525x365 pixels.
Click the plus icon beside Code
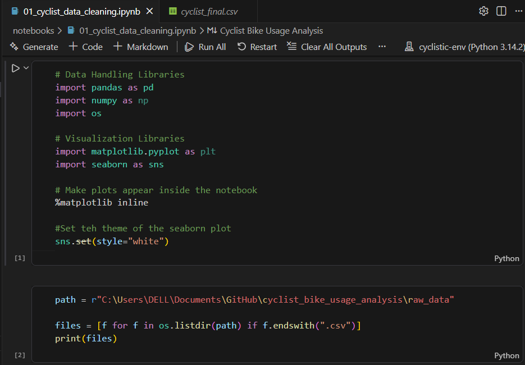[73, 46]
